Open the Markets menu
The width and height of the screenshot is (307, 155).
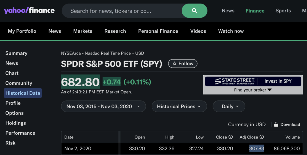point(83,31)
